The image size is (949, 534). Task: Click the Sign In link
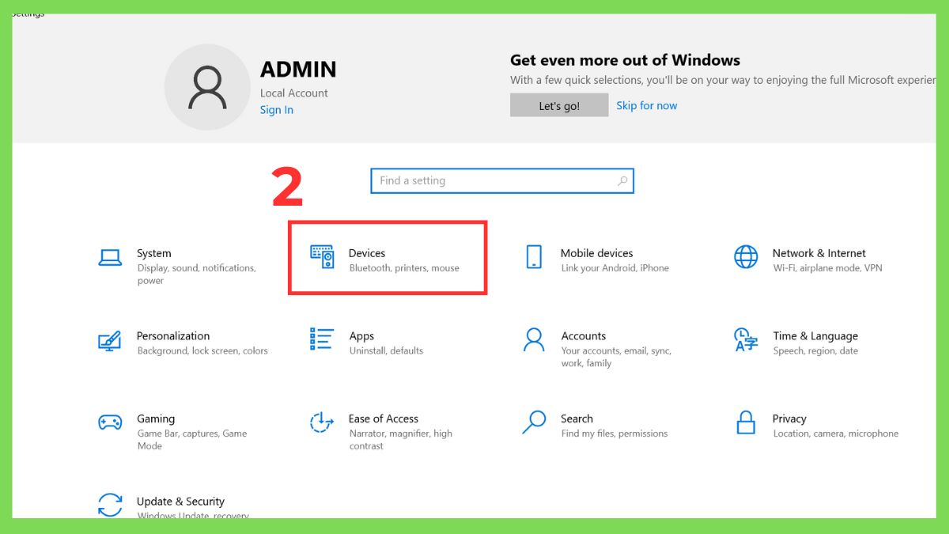pos(276,110)
